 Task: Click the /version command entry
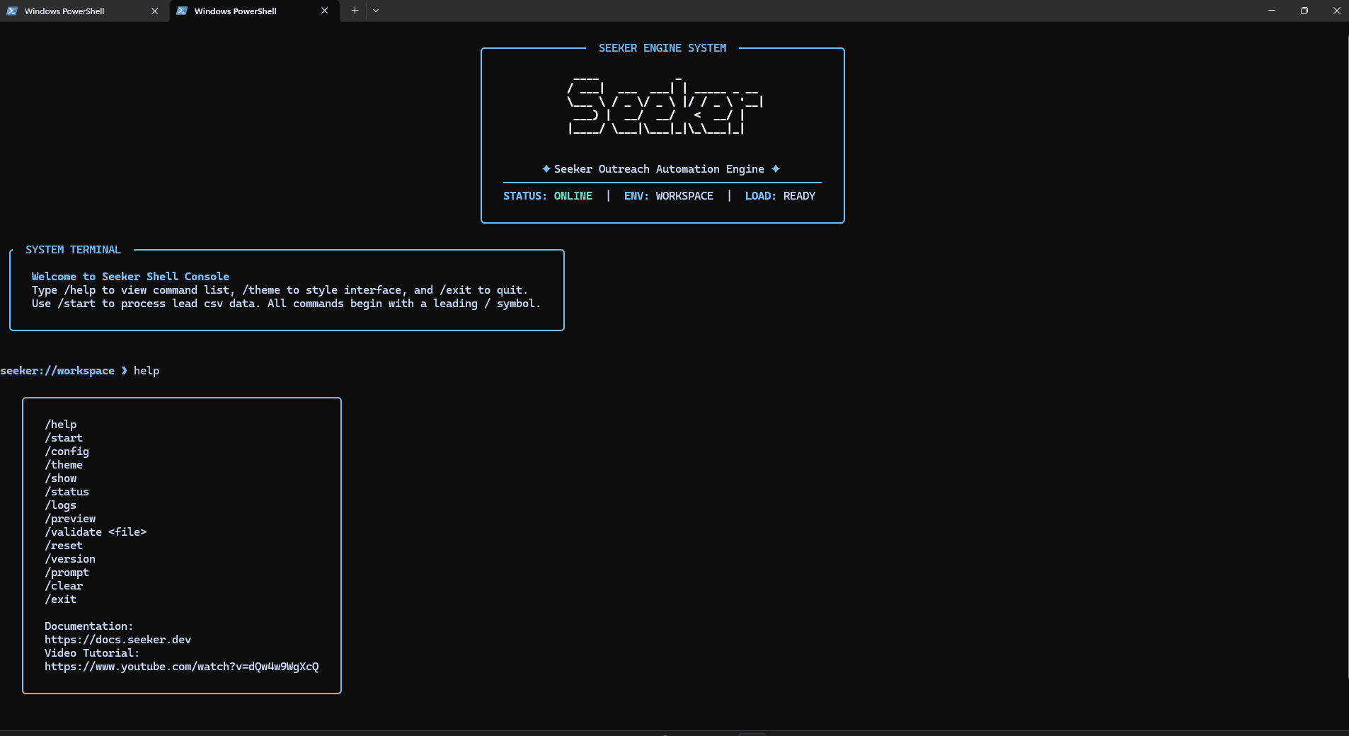tap(70, 559)
